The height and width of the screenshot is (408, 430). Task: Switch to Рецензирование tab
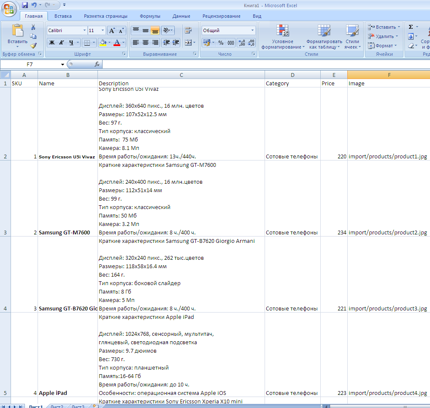[x=221, y=16]
